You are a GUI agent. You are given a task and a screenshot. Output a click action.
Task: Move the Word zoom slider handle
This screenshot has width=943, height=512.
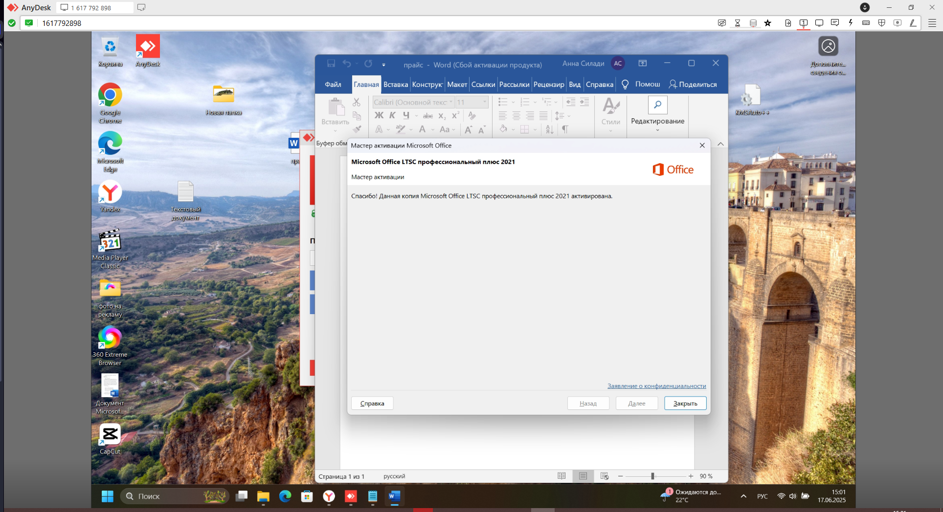(652, 476)
